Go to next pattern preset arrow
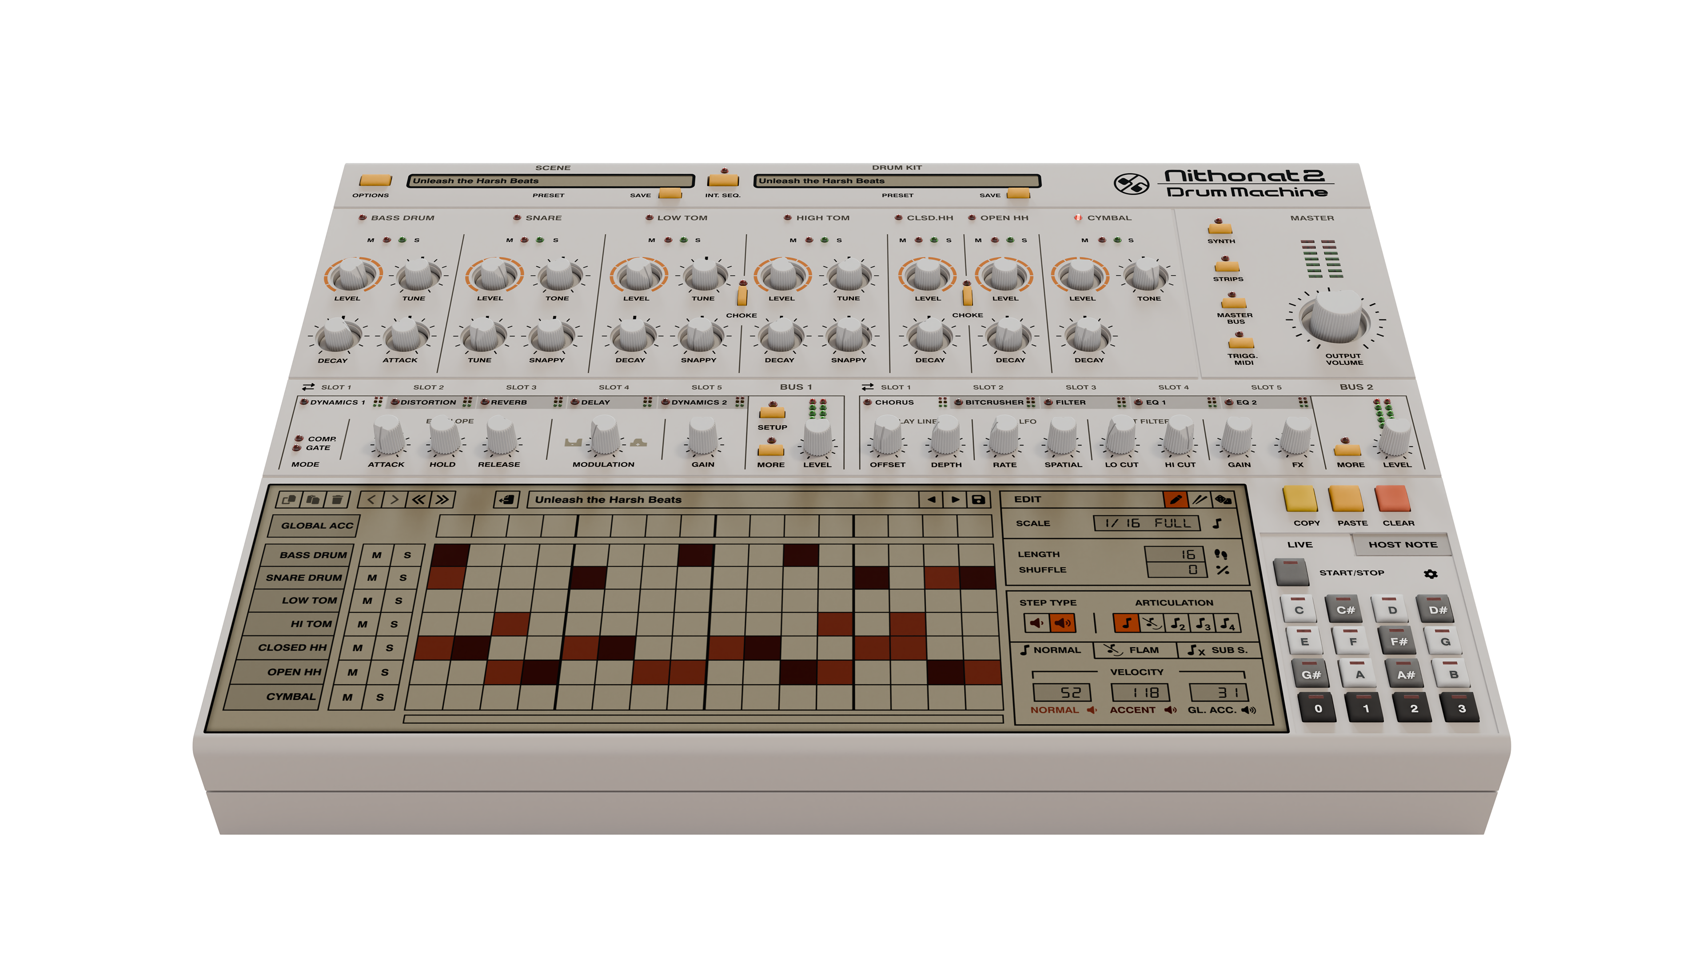Image resolution: width=1706 pixels, height=973 pixels. click(955, 499)
